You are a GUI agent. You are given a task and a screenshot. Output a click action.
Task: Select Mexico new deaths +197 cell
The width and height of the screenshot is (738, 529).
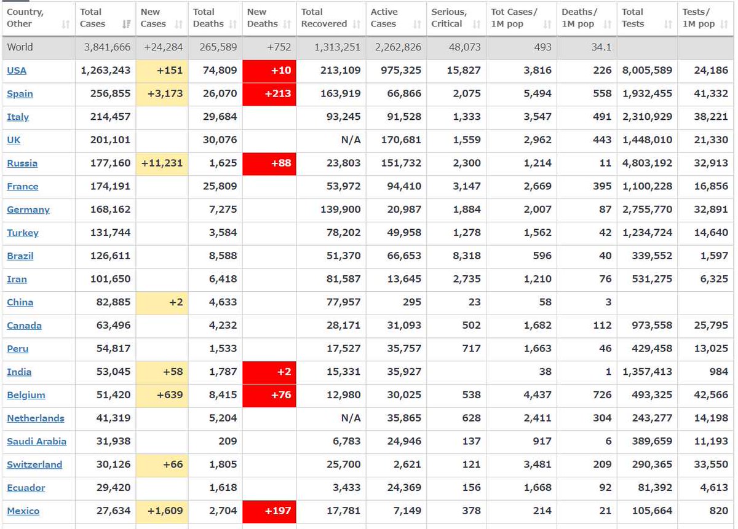tap(269, 511)
